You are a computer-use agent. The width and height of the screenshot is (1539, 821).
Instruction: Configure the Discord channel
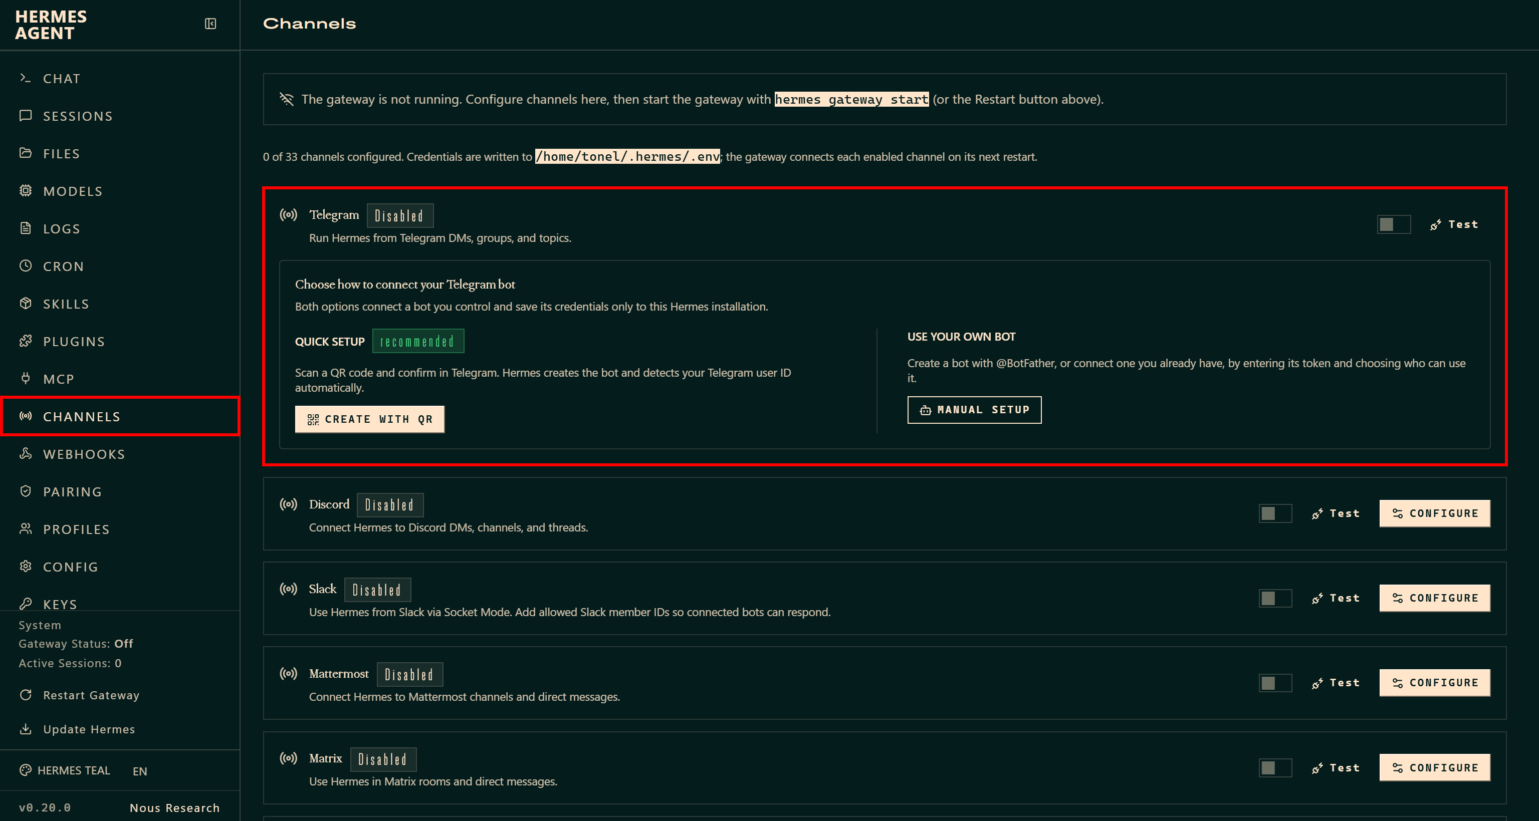tap(1434, 513)
